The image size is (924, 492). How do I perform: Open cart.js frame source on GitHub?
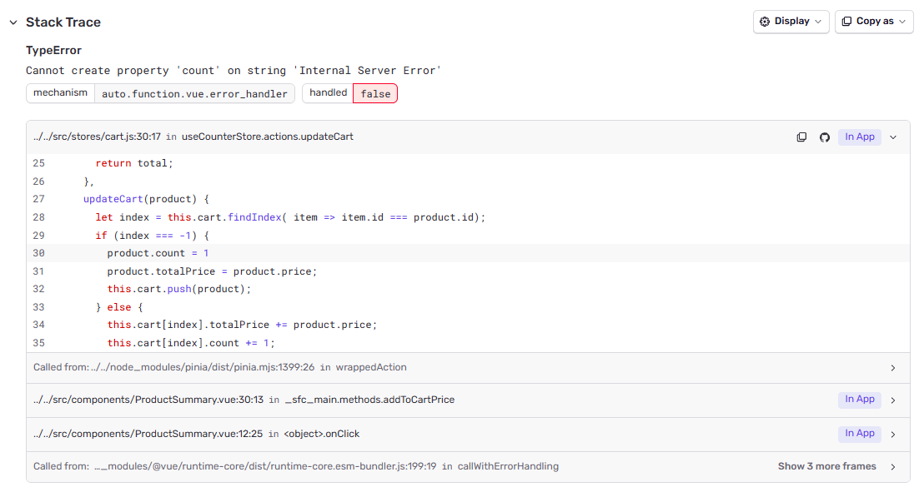[x=825, y=137]
